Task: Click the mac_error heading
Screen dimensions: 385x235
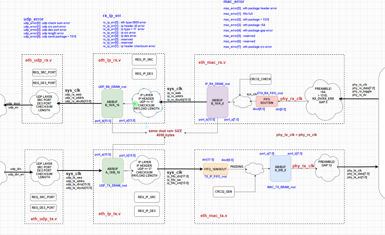Action: pos(234,2)
